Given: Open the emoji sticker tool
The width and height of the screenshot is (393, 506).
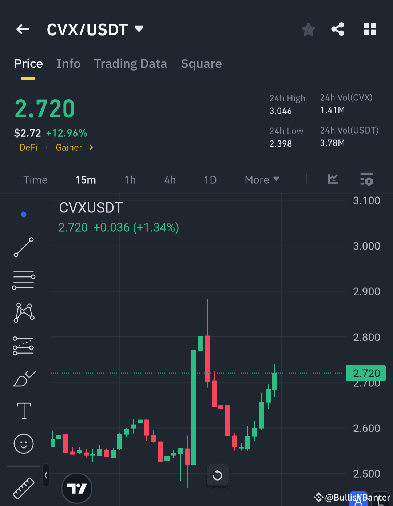Looking at the screenshot, I should coord(23,444).
